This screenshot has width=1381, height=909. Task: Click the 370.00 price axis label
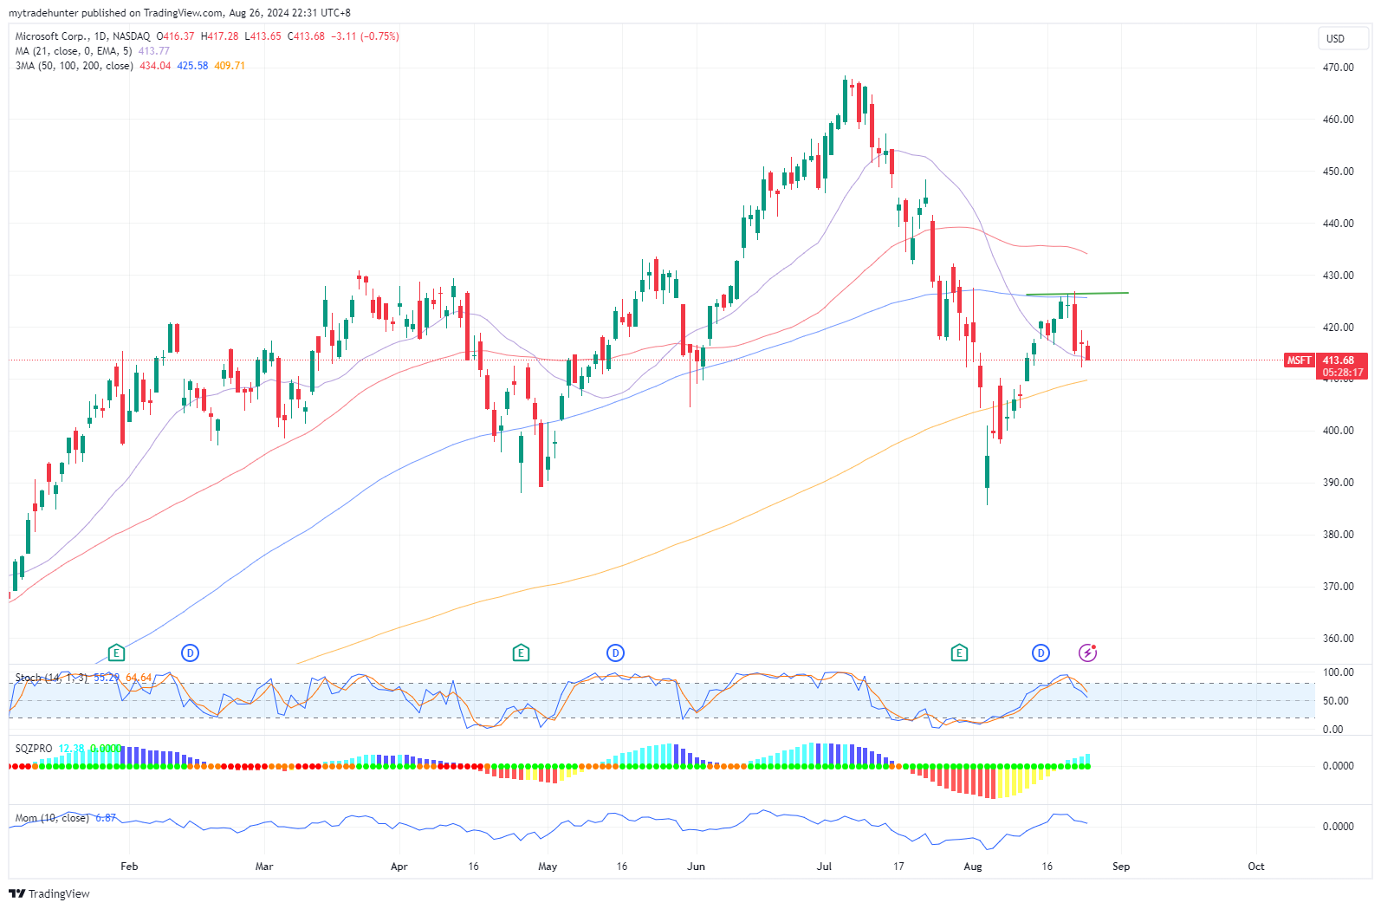tap(1338, 587)
